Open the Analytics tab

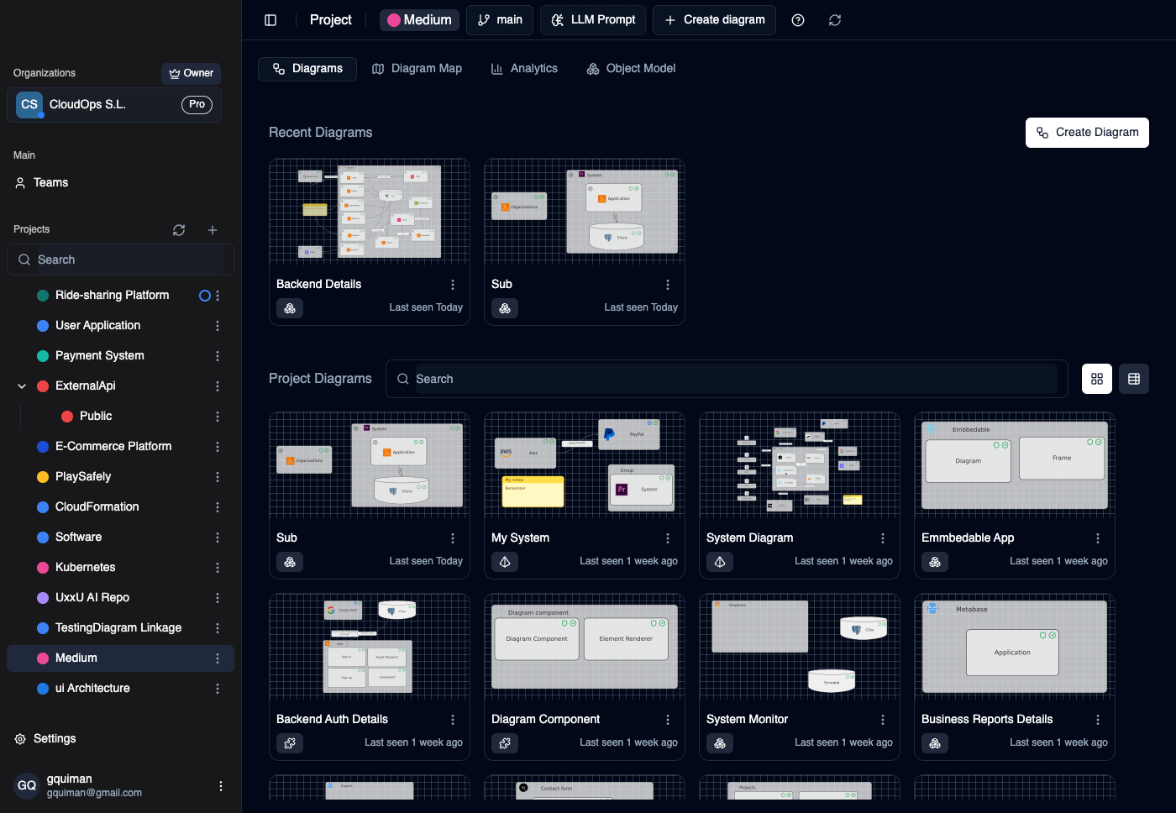tap(524, 69)
